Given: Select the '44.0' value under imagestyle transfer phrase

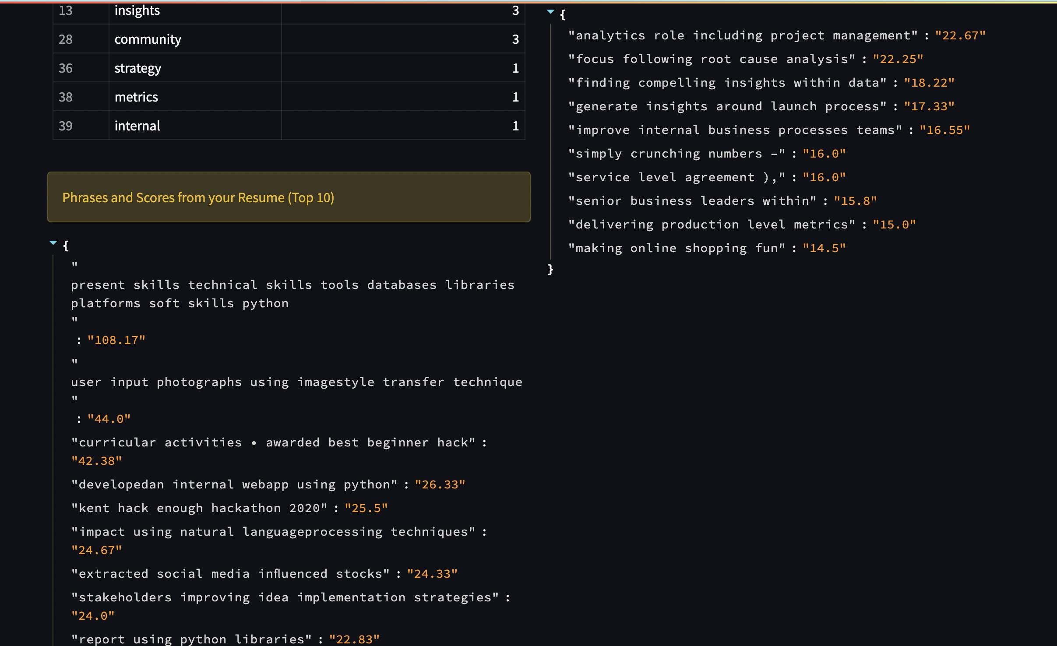Looking at the screenshot, I should (108, 418).
